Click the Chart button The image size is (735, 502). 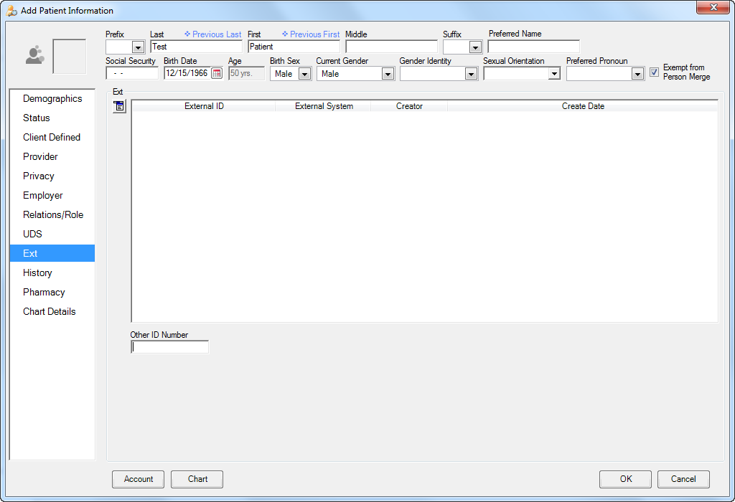tap(197, 479)
